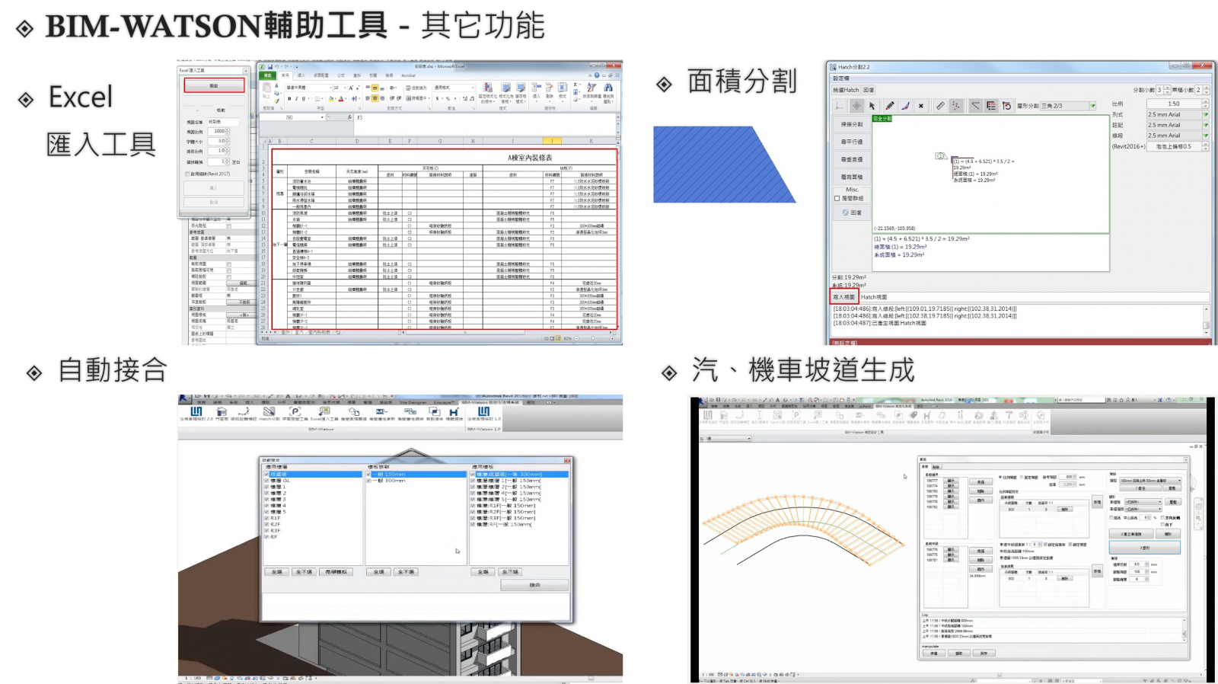Viewport: 1218px width, 684px height.
Task: Select the pointer arrow tool in Hatch window
Action: (x=872, y=106)
